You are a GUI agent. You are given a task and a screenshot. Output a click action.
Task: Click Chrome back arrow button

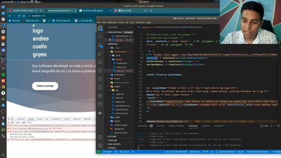(10, 16)
